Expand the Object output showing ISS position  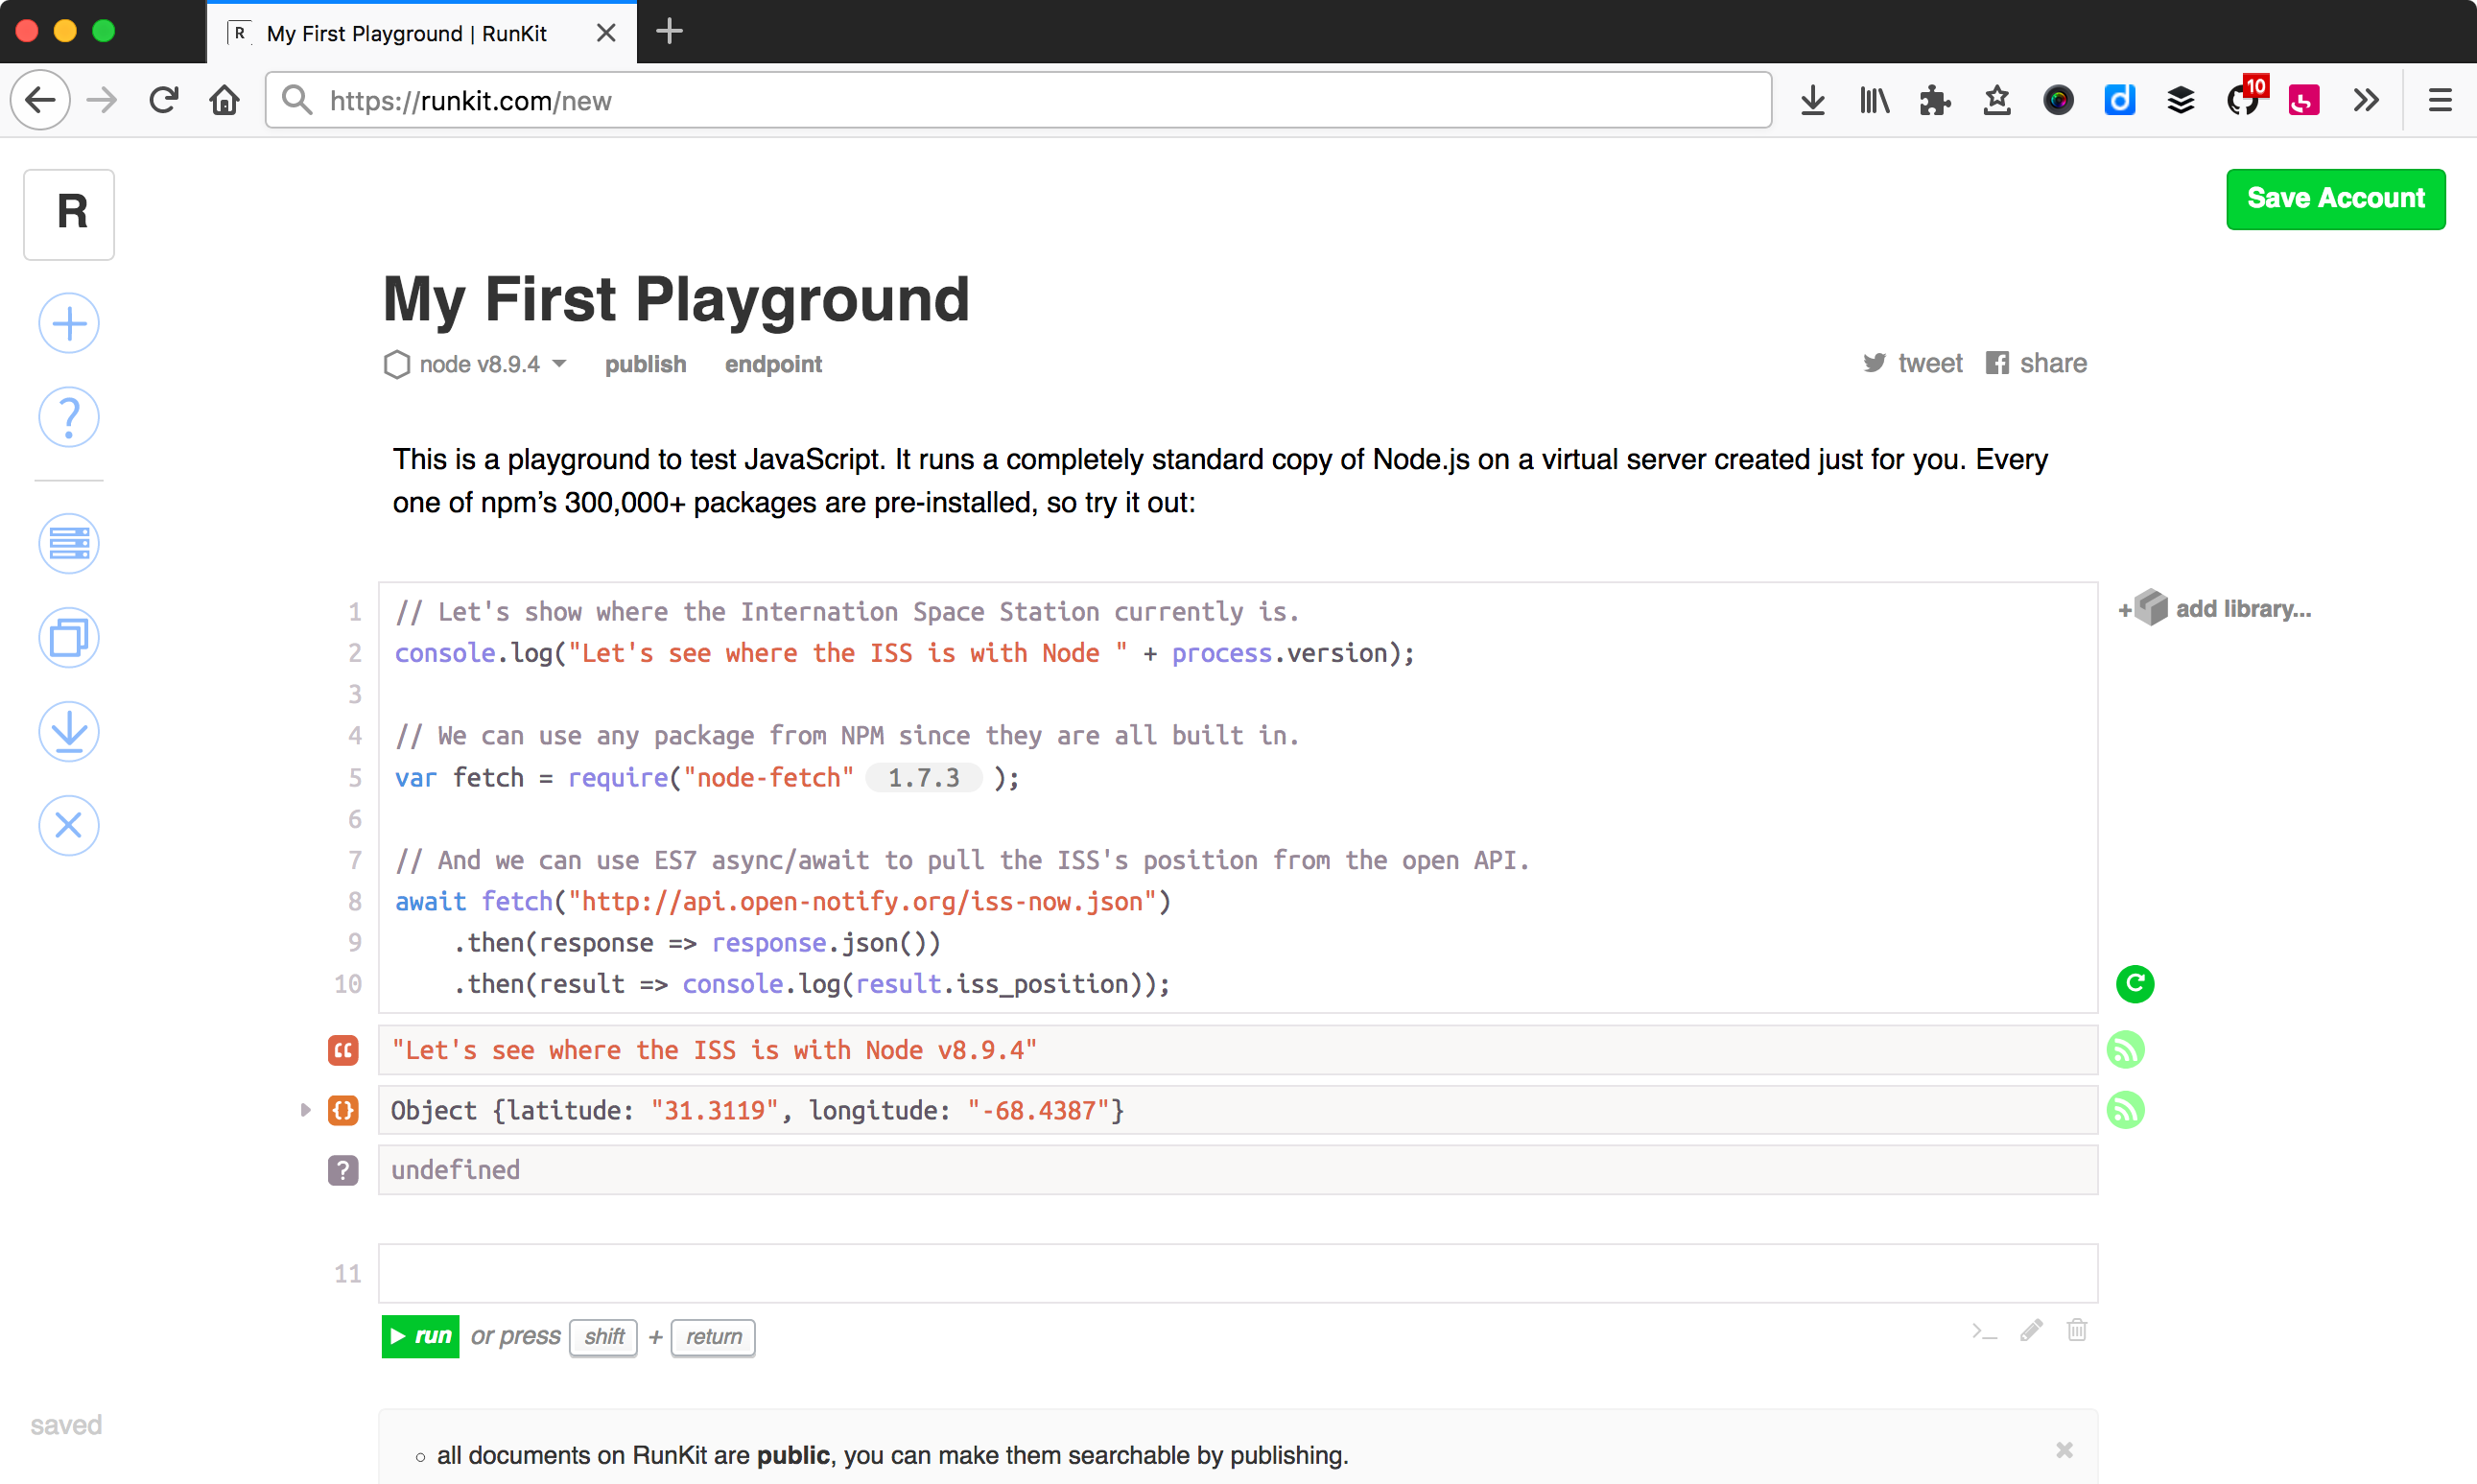tap(305, 1110)
